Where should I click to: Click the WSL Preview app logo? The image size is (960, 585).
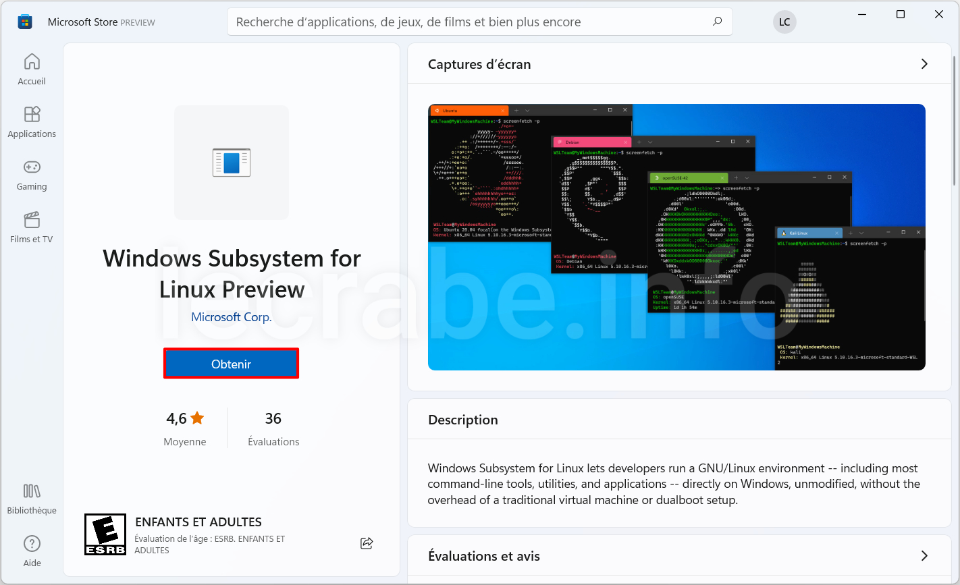[x=232, y=163]
